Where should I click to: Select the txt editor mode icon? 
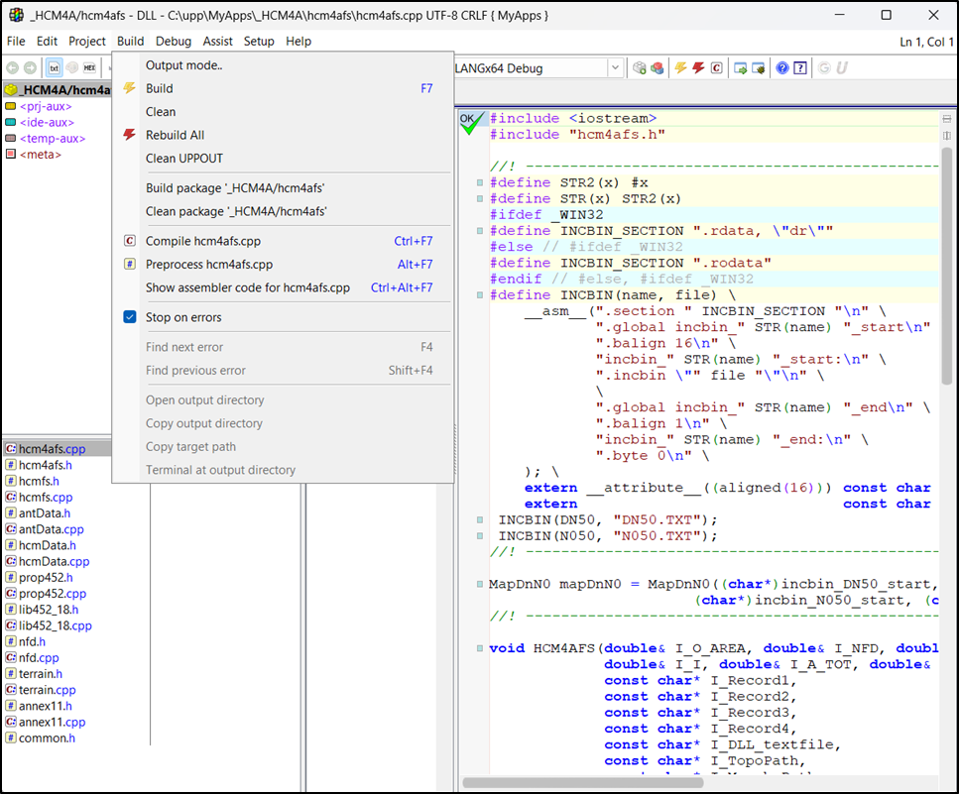point(54,67)
